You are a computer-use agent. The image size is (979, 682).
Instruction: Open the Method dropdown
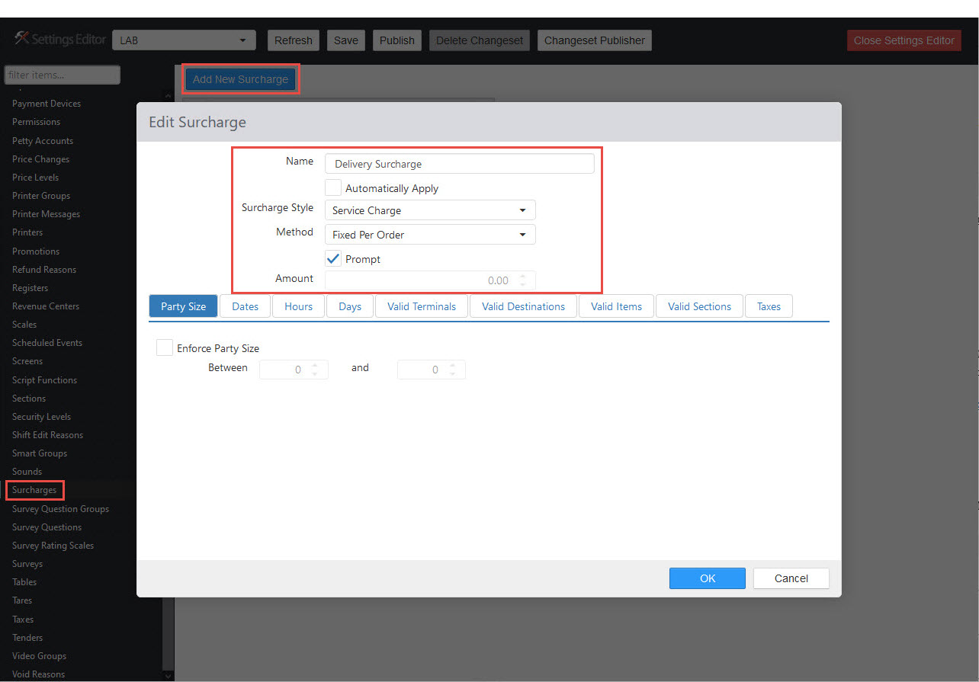[430, 235]
